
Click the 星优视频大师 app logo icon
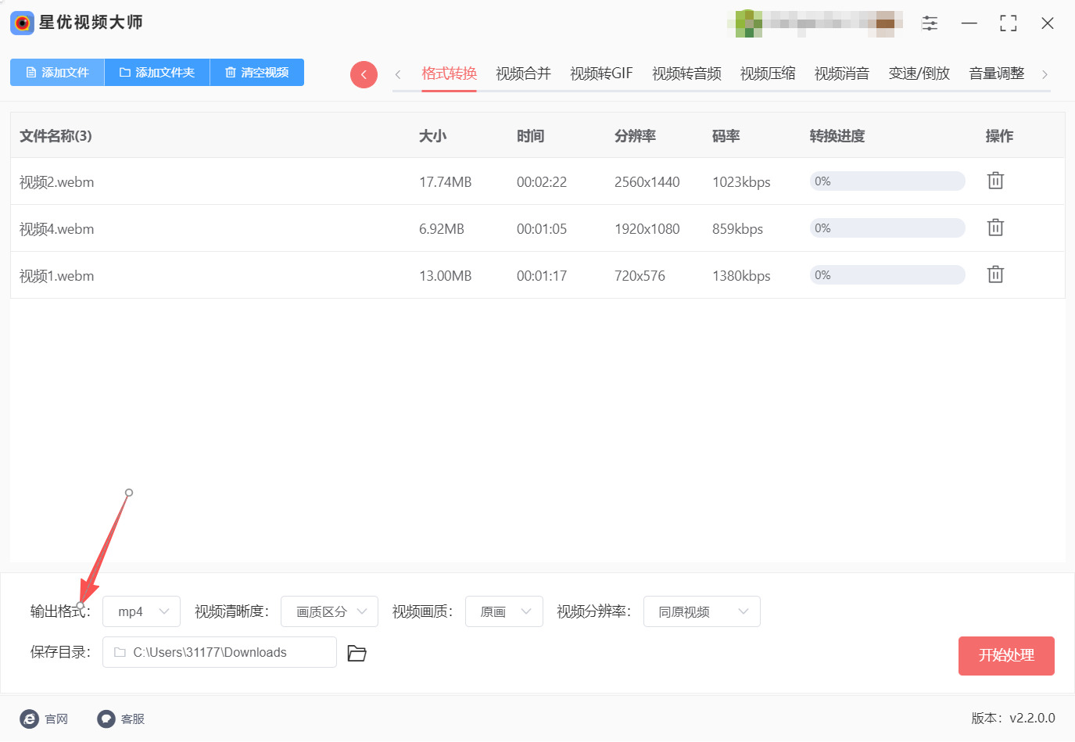(22, 23)
